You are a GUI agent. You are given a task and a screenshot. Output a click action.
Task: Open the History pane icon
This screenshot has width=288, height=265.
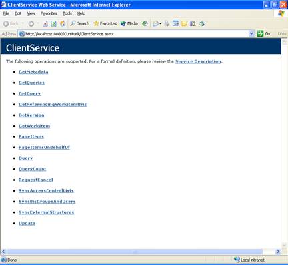(x=145, y=23)
